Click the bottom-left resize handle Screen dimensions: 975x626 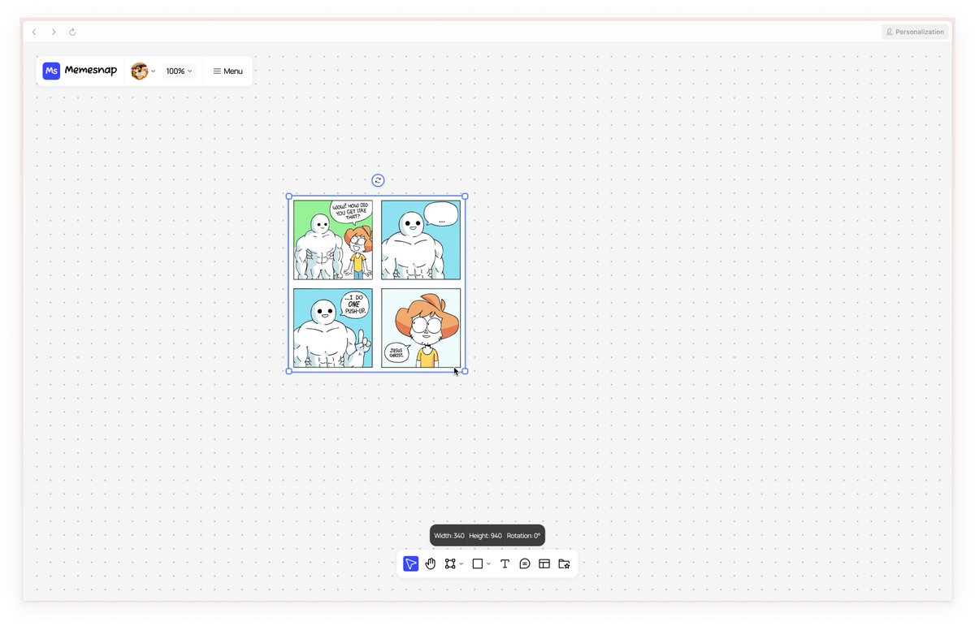point(289,371)
